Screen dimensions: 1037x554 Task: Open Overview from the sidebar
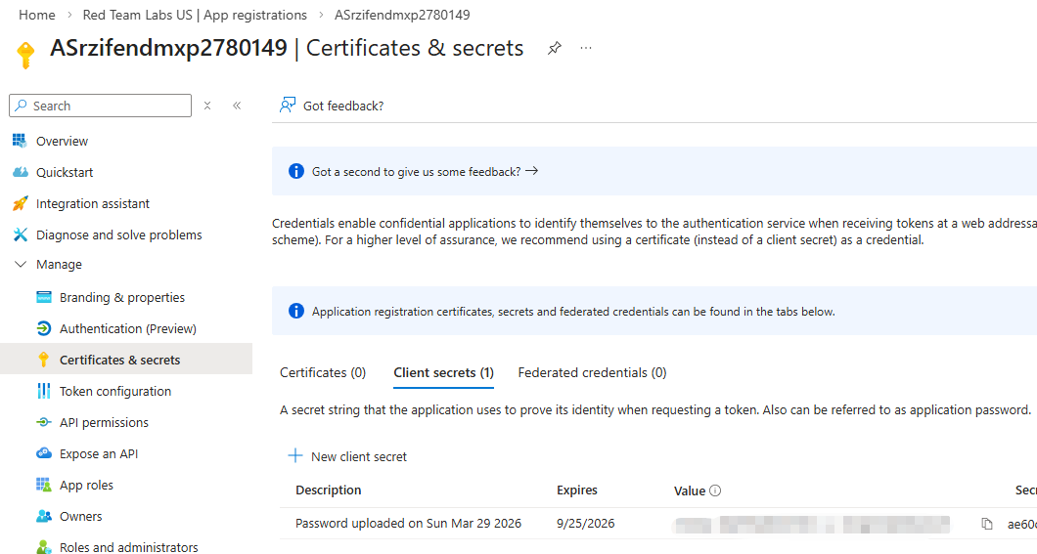click(x=62, y=142)
